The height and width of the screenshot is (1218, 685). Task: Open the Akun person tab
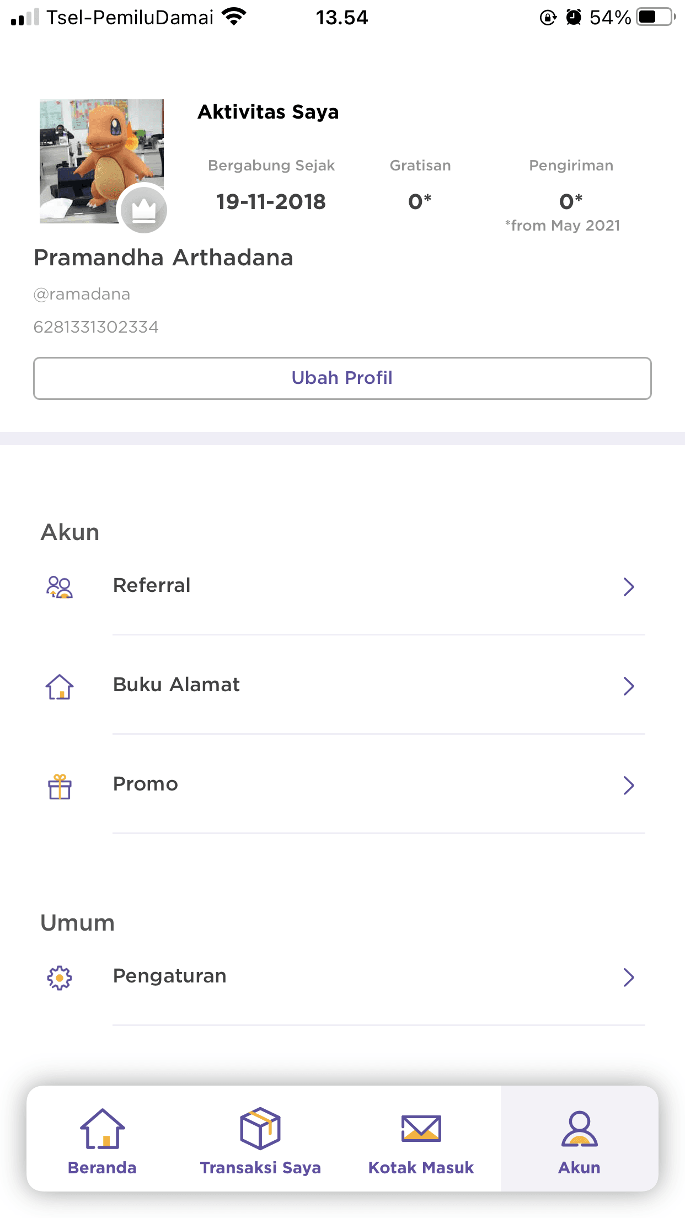pos(579,1139)
